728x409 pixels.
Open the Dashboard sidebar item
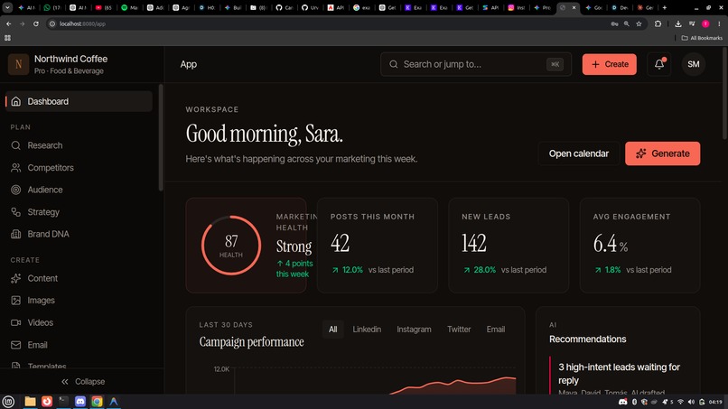click(x=79, y=101)
